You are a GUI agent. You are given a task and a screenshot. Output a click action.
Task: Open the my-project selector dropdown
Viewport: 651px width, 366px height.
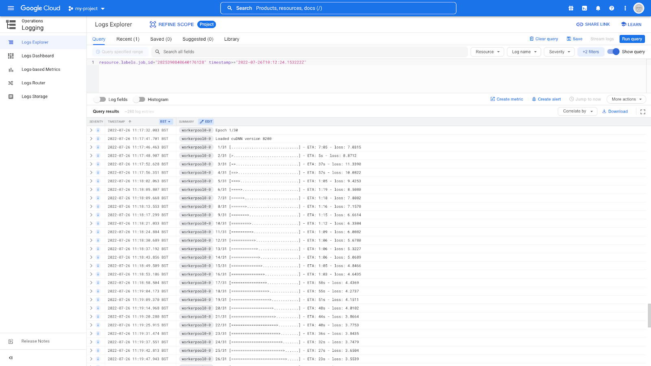point(86,9)
